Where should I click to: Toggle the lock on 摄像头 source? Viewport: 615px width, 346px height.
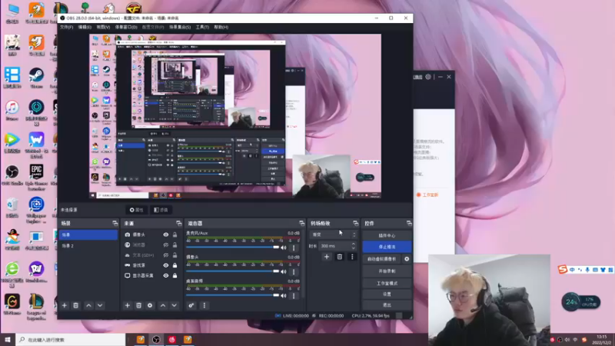click(x=175, y=235)
